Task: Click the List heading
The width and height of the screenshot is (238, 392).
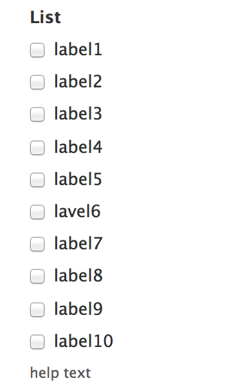Action: [x=46, y=17]
